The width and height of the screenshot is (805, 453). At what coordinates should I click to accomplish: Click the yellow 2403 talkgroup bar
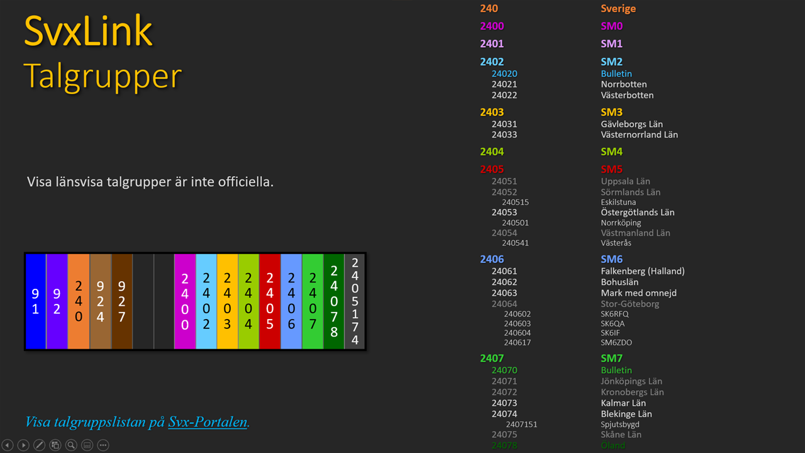pos(228,301)
